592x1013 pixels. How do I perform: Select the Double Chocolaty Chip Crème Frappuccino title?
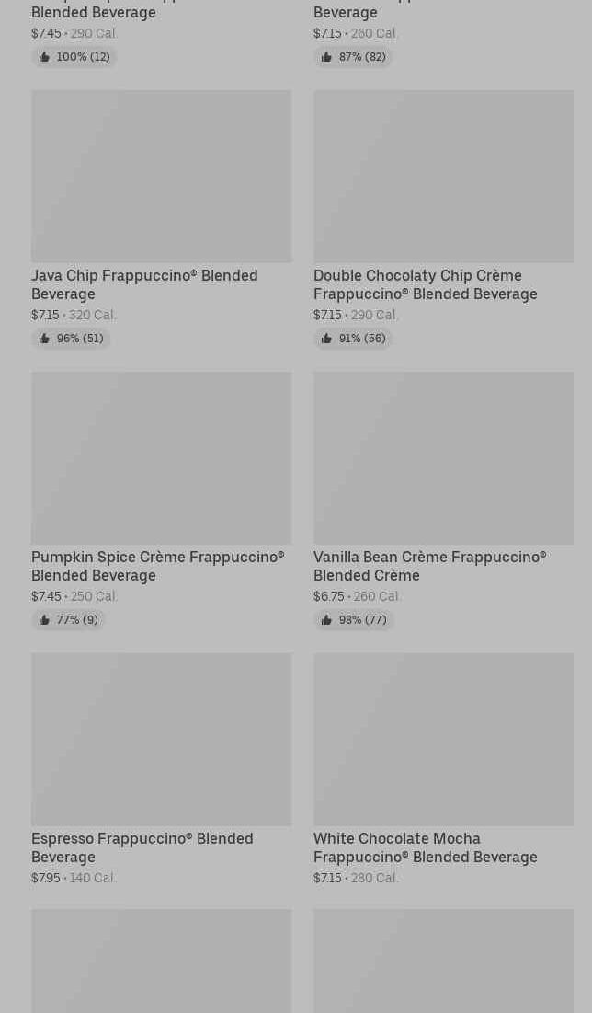pyautogui.click(x=425, y=284)
